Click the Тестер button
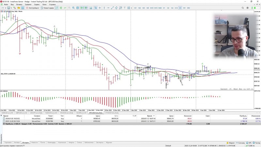 (256, 143)
